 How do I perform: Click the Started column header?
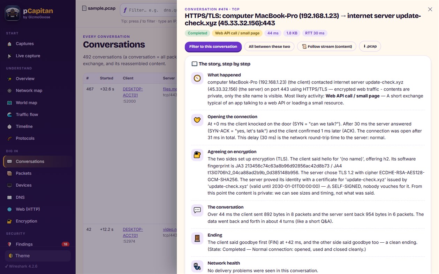106,78
